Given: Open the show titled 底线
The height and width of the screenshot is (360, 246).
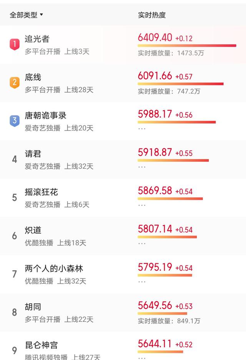Looking at the screenshot, I should click(x=33, y=77).
